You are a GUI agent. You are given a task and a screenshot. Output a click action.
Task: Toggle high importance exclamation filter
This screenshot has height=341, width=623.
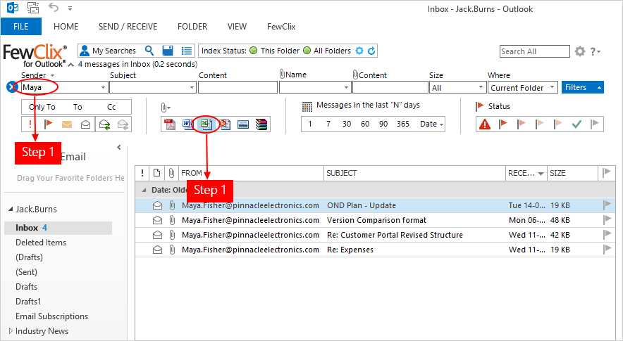(x=30, y=124)
